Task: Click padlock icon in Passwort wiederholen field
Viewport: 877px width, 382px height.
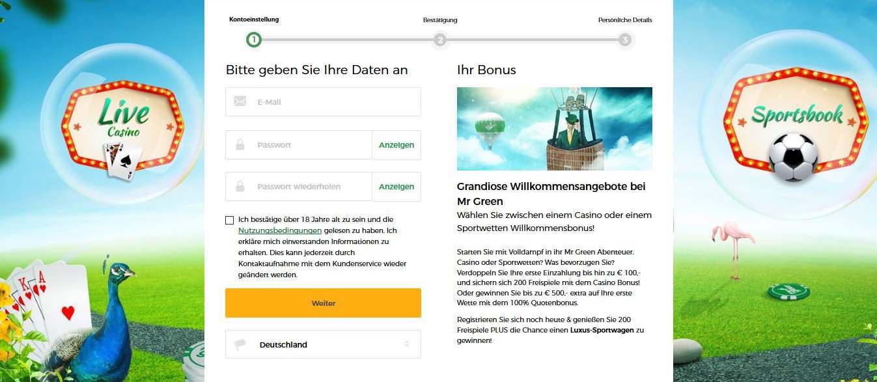Action: [240, 186]
